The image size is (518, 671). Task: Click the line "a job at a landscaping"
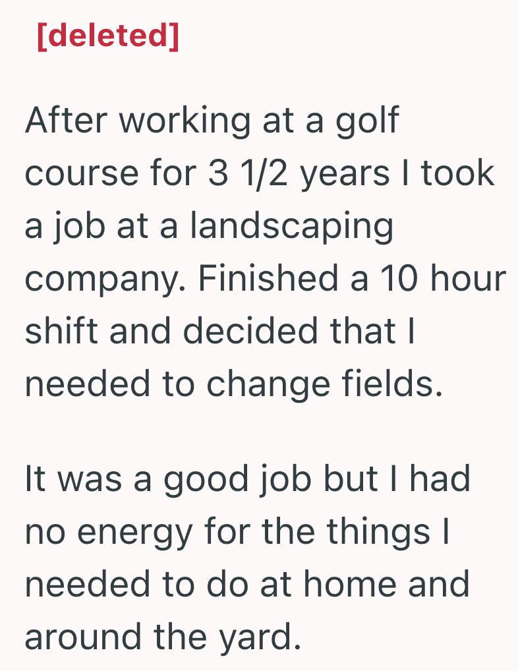[209, 226]
